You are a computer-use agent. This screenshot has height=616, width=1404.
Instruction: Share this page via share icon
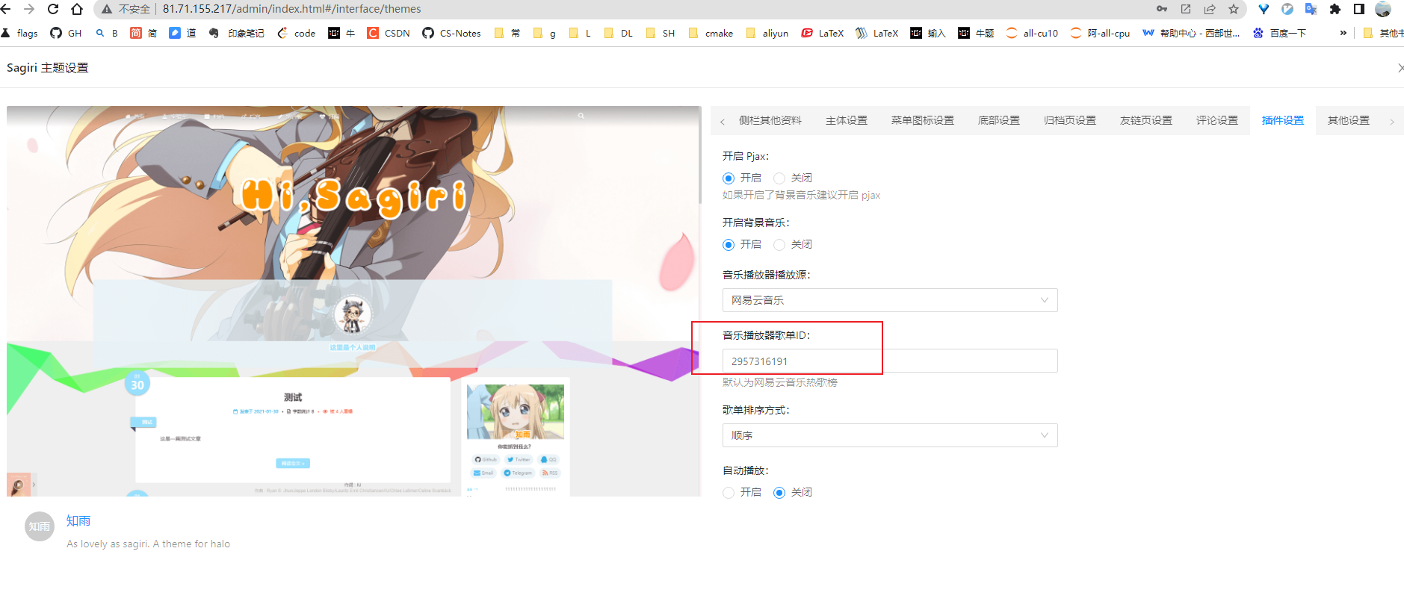pyautogui.click(x=1210, y=9)
